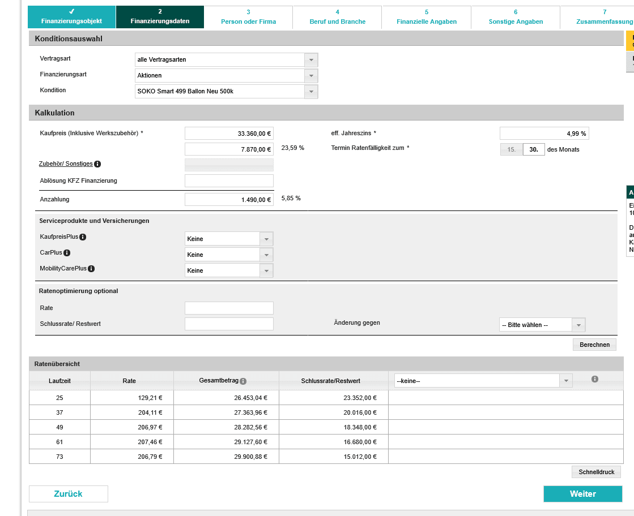The width and height of the screenshot is (634, 516).
Task: Select Laufzeit 61 row
Action: click(326, 442)
